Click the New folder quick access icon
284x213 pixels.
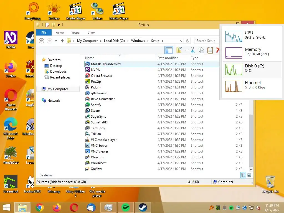54,25
